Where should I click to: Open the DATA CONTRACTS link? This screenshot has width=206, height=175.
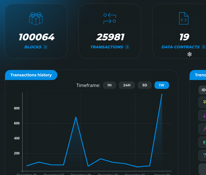pos(180,47)
